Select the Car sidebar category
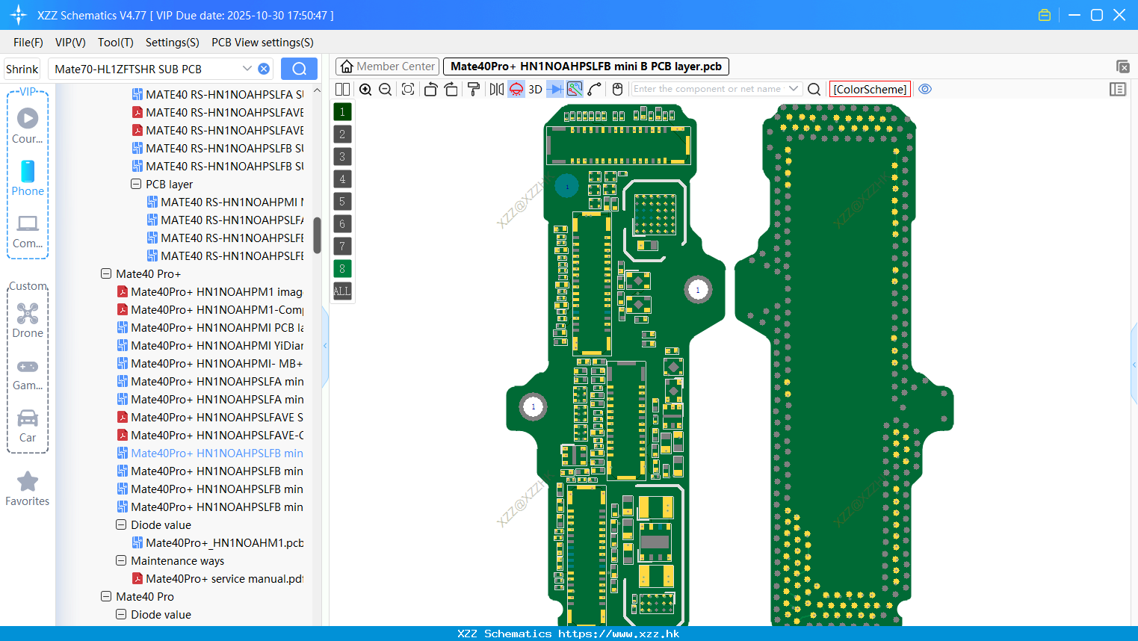Image resolution: width=1138 pixels, height=641 pixels. coord(28,426)
